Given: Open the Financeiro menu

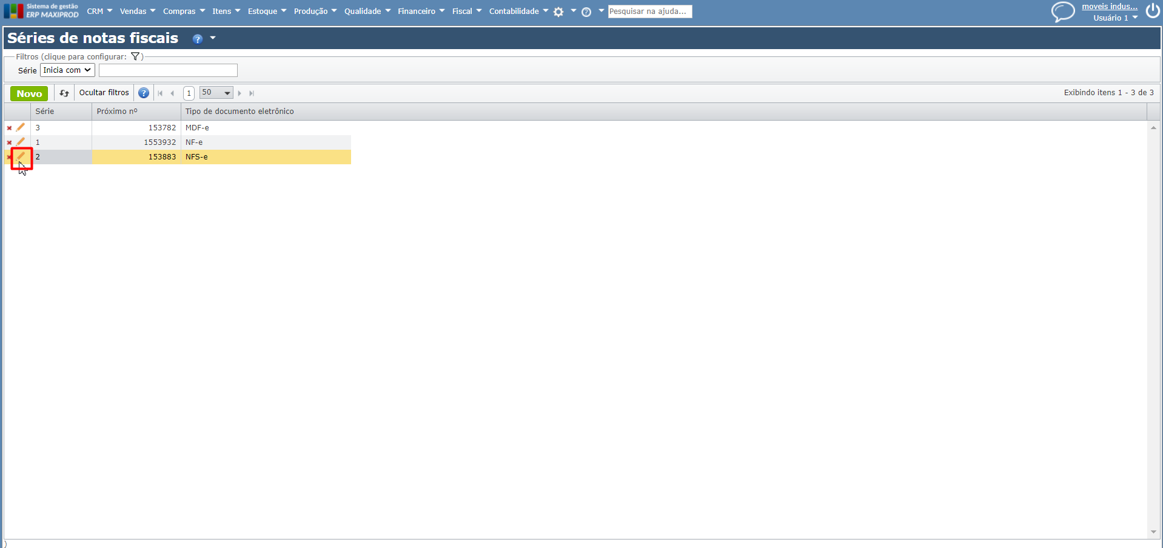Looking at the screenshot, I should coord(421,11).
